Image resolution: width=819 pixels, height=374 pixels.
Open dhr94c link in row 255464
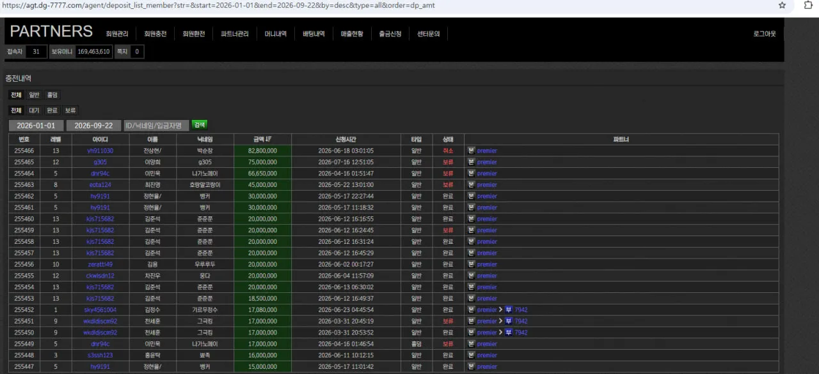point(100,174)
